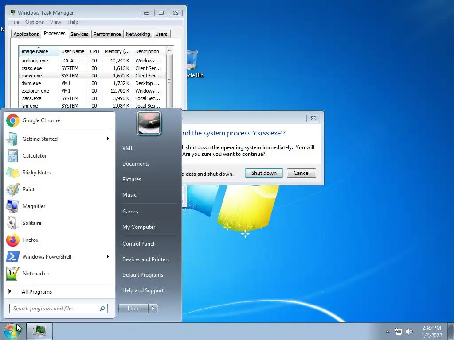Launch Getting Started icon in Start menu
The image size is (454, 340).
coord(13,139)
